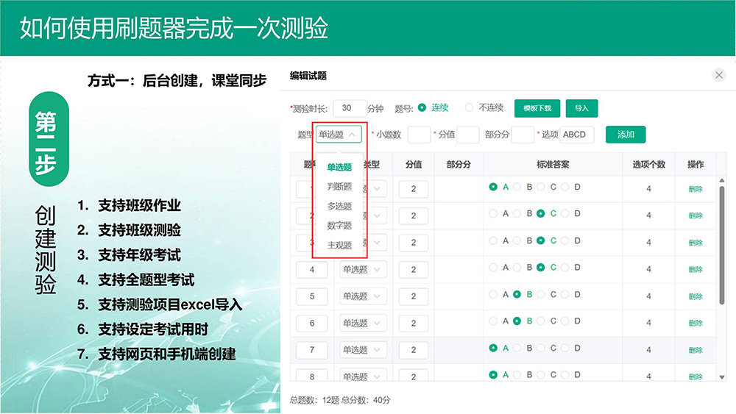Delete question 5 using its 删除 link

coord(695,296)
